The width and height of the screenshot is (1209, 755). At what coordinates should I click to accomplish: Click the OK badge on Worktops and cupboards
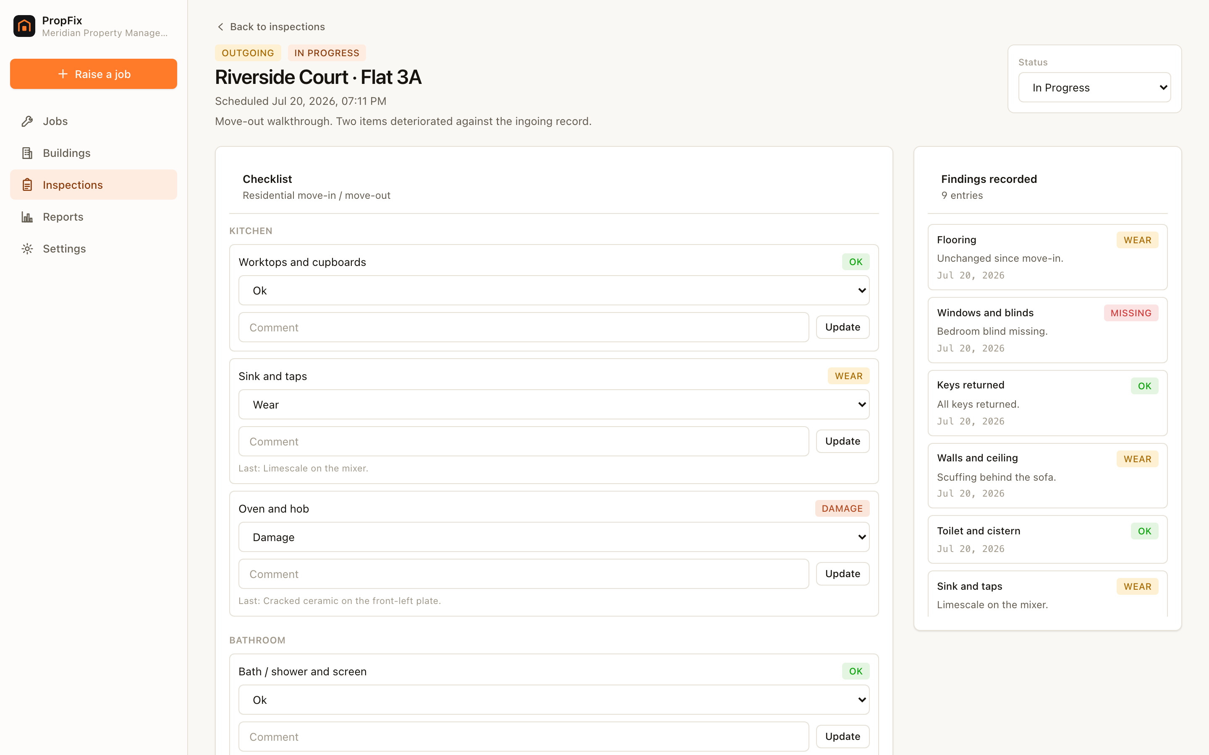click(856, 262)
